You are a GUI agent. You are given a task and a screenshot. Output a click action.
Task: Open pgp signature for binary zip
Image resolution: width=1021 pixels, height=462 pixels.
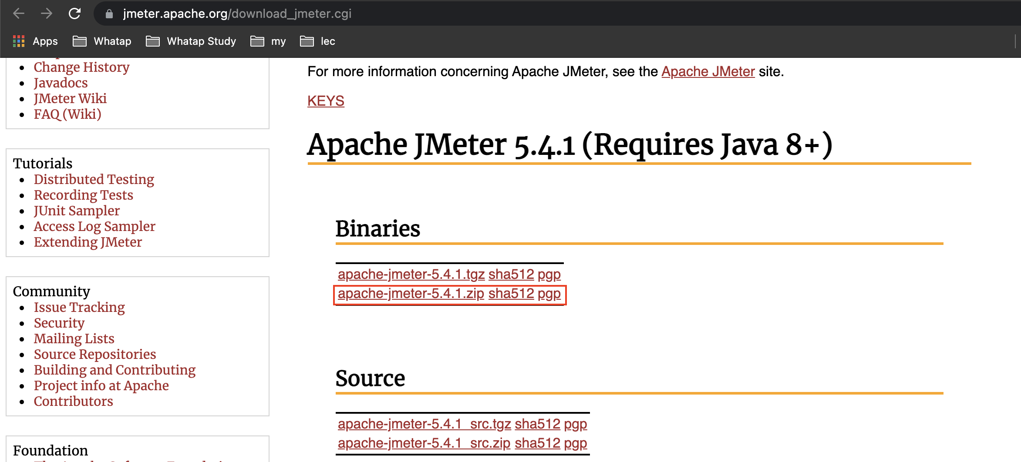pos(549,294)
